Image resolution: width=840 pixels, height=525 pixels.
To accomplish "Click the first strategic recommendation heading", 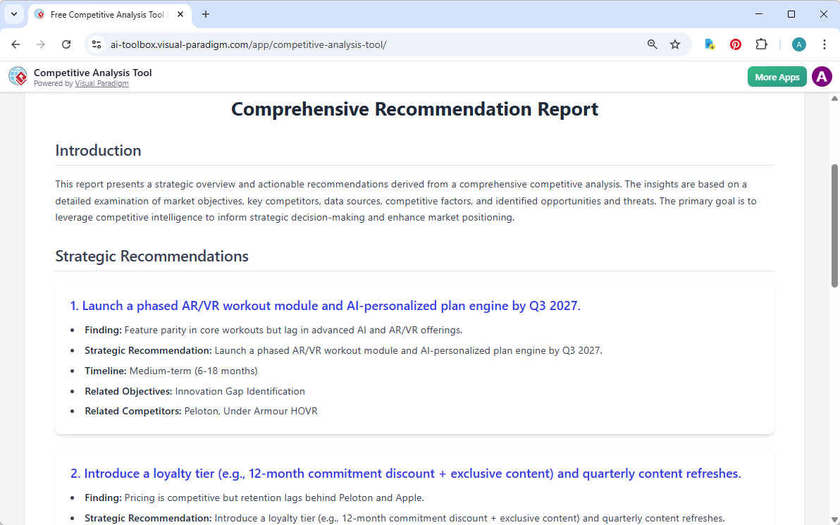I will point(324,305).
